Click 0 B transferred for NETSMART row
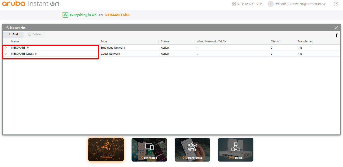The width and height of the screenshot is (343, 167). coord(300,48)
